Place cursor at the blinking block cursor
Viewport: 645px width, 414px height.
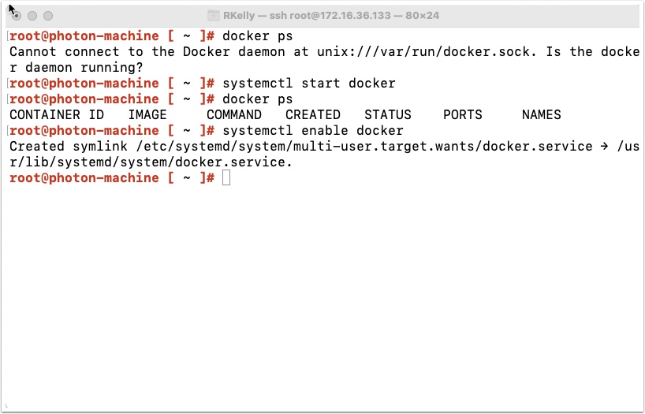point(226,177)
